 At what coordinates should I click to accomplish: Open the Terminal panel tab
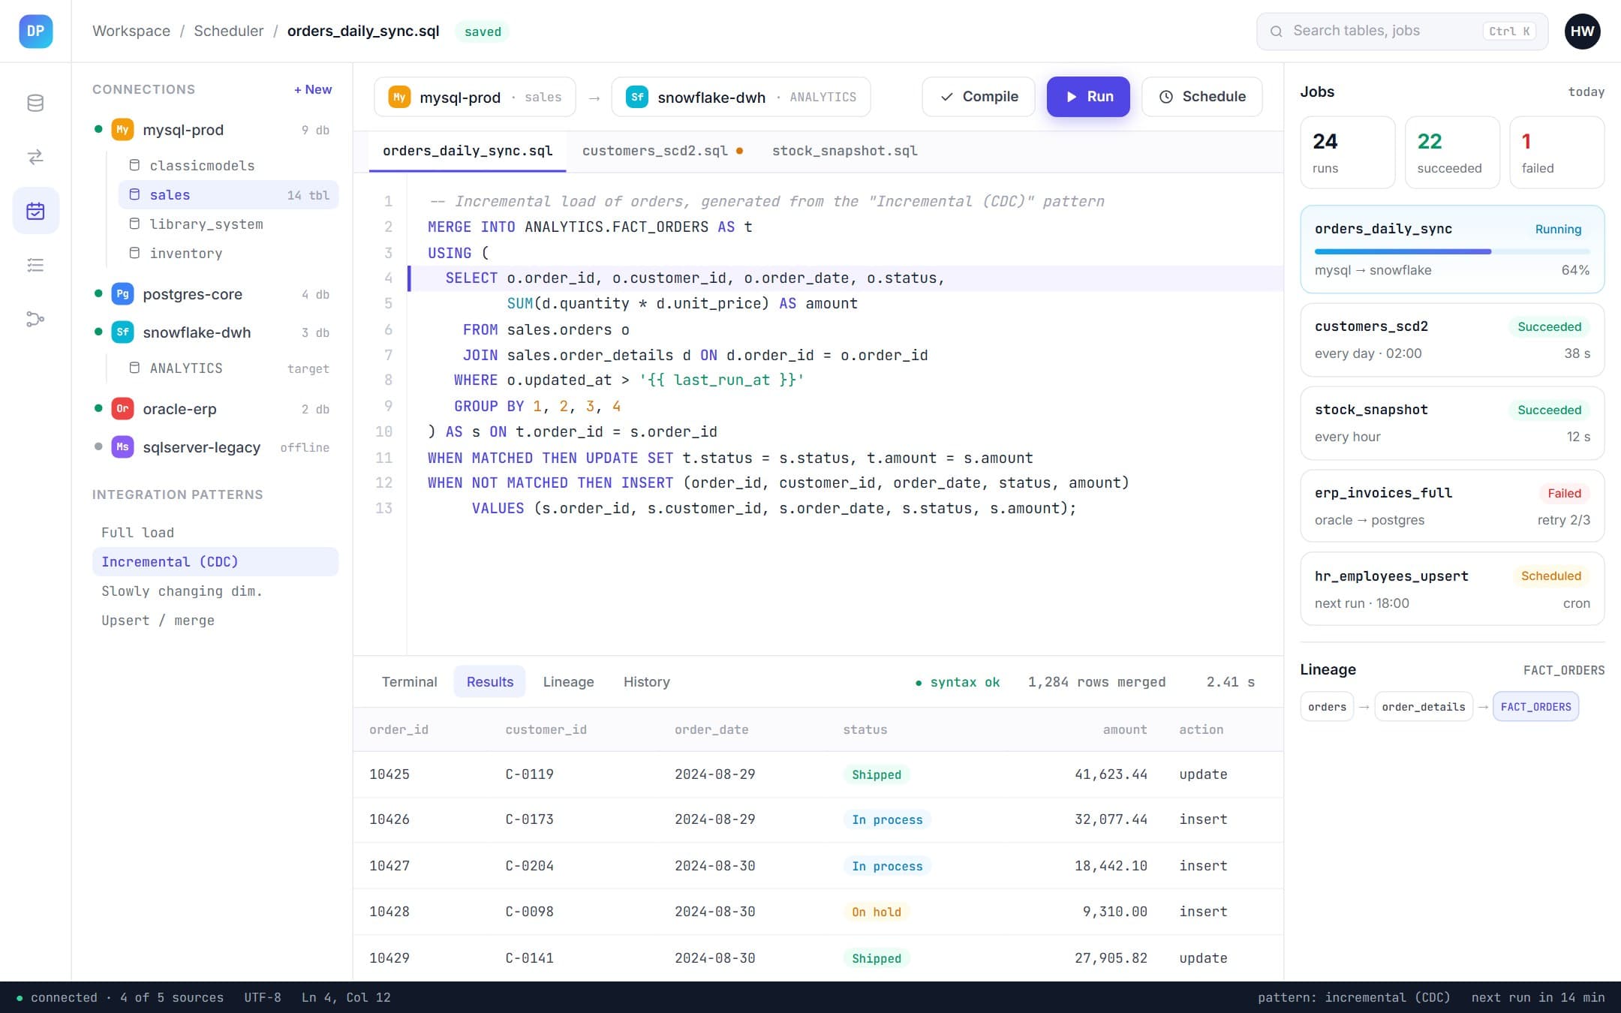point(409,682)
